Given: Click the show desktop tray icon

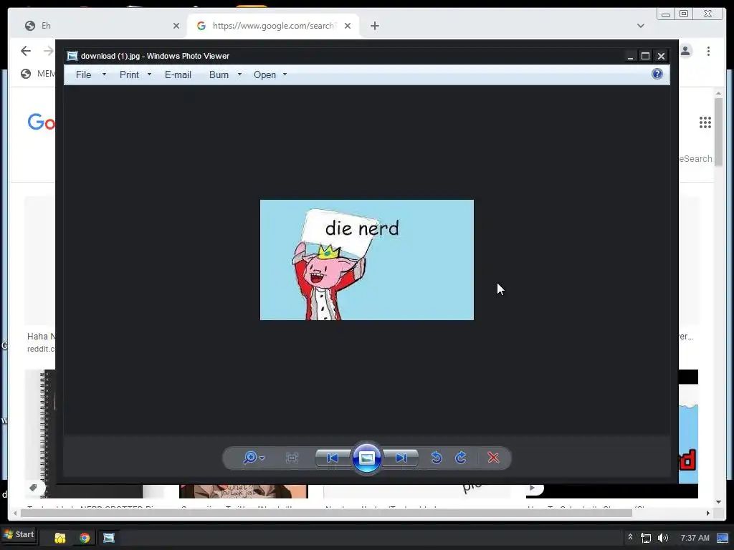Looking at the screenshot, I should coord(723,538).
